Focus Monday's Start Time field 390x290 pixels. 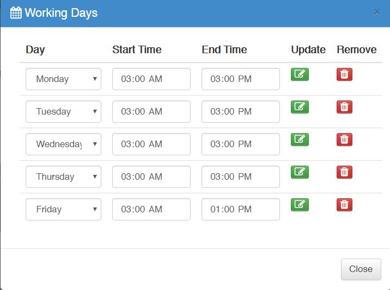tap(151, 79)
